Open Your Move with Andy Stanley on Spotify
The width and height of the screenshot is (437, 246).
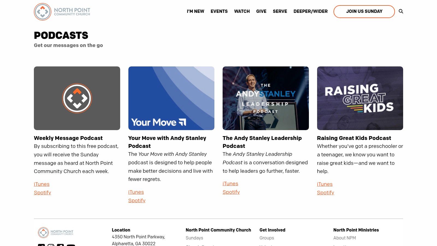[137, 200]
